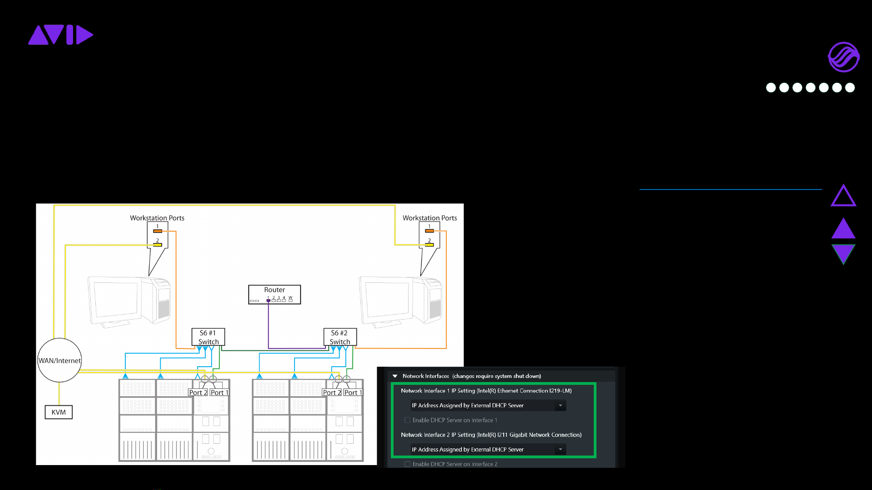
Task: Click the WAN/Internet circle
Action: point(59,360)
